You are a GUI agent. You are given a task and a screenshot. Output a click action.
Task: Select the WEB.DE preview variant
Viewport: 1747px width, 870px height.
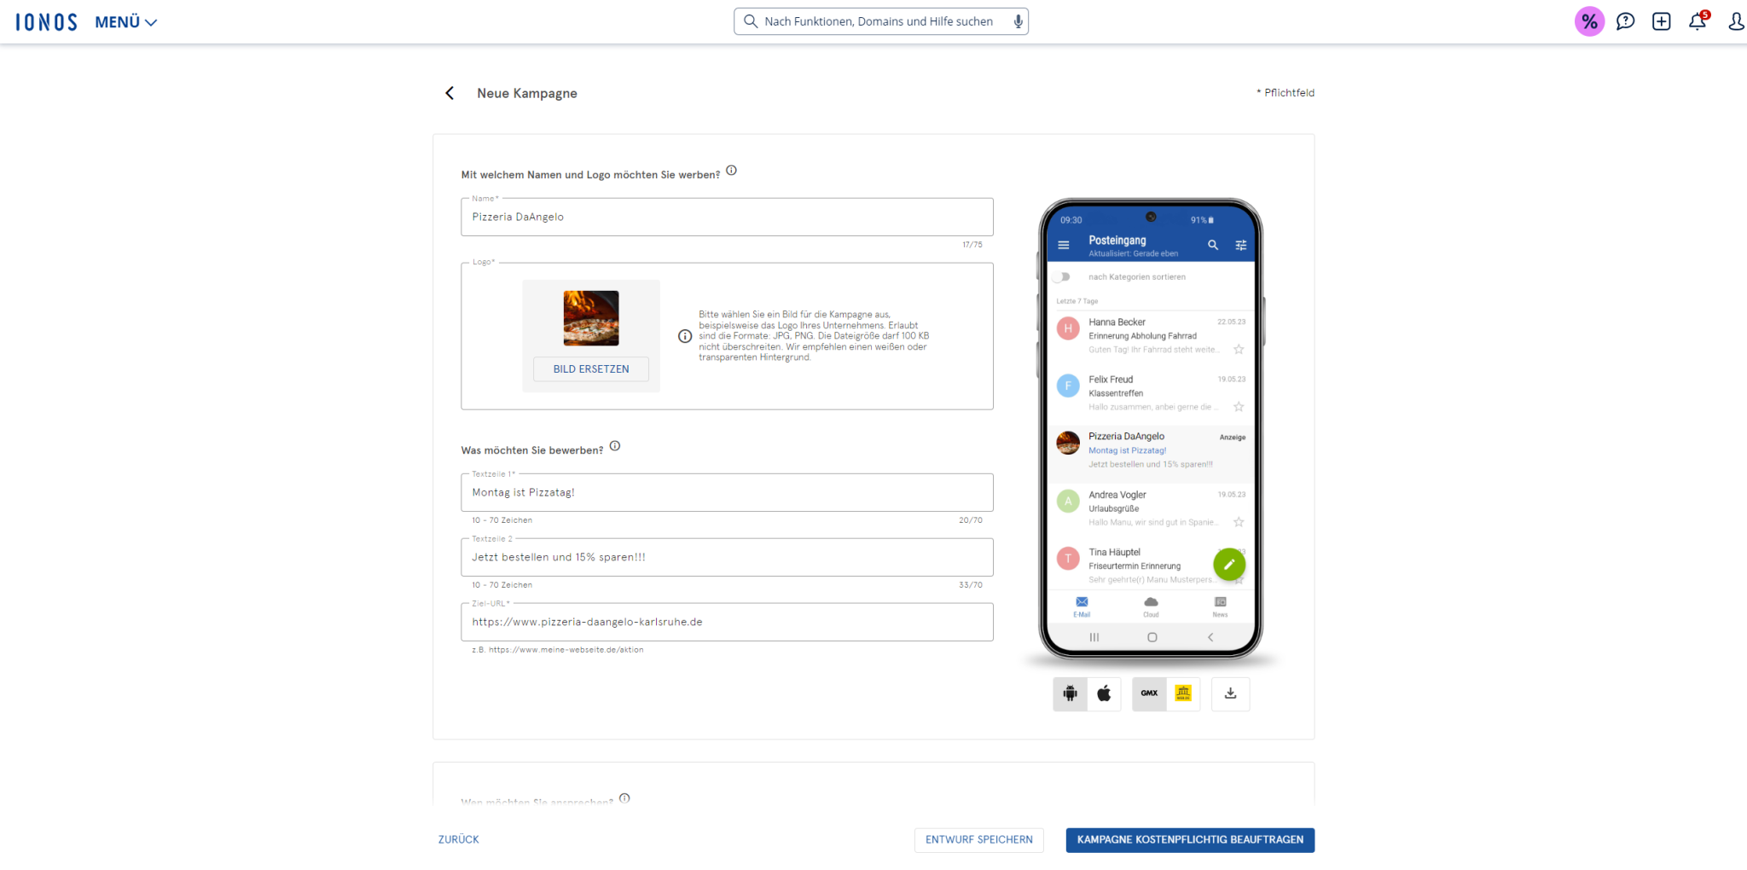point(1183,694)
